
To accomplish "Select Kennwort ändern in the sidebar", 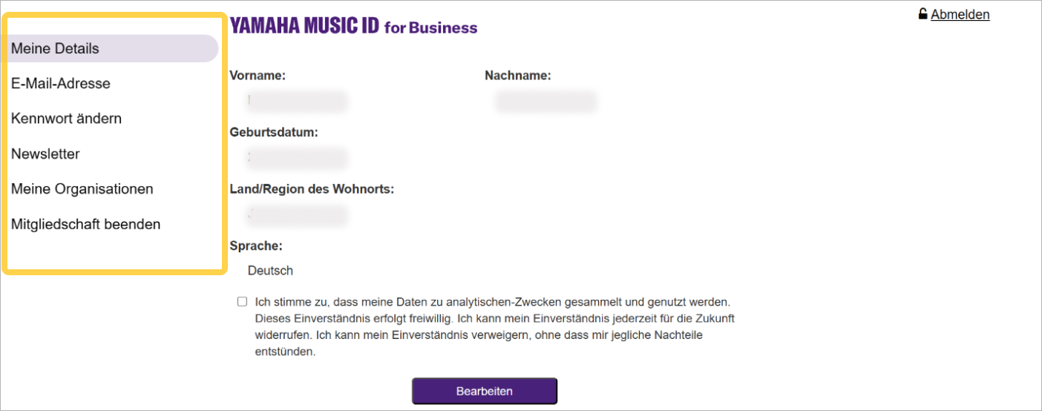I will [x=66, y=119].
